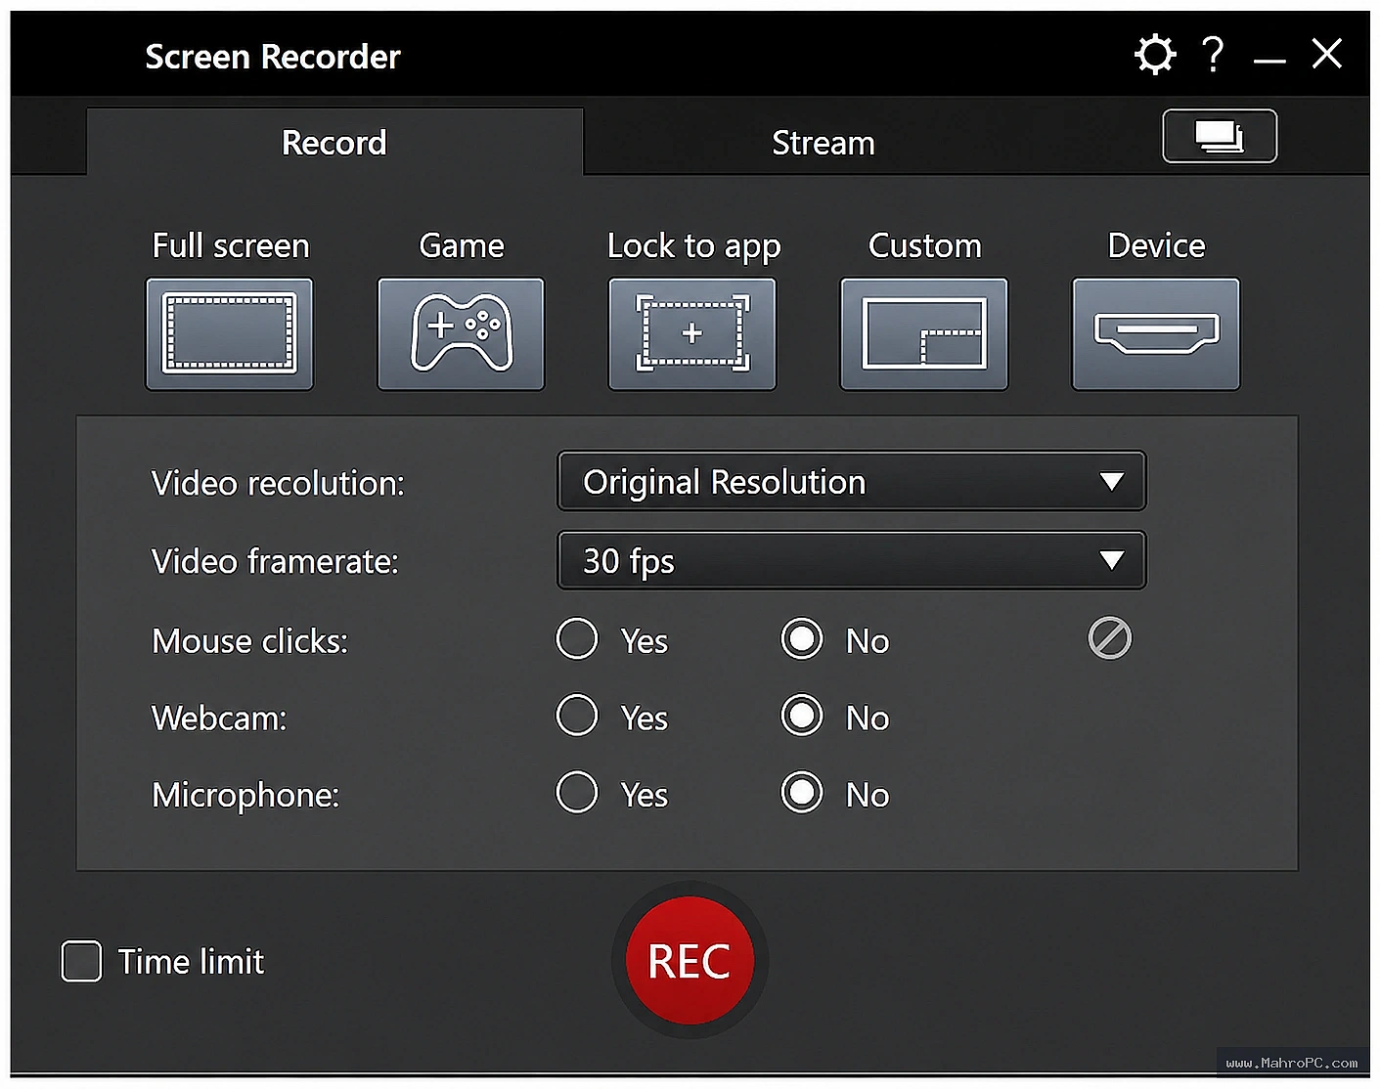Select No for Webcam
Image resolution: width=1380 pixels, height=1089 pixels.
coord(802,716)
